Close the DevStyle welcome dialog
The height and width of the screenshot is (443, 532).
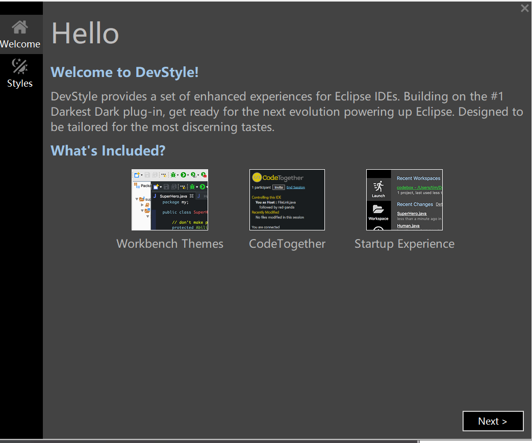(x=524, y=8)
